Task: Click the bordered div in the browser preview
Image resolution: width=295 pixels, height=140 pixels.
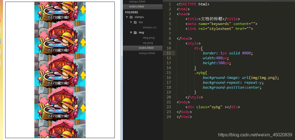Action: (x=60, y=70)
